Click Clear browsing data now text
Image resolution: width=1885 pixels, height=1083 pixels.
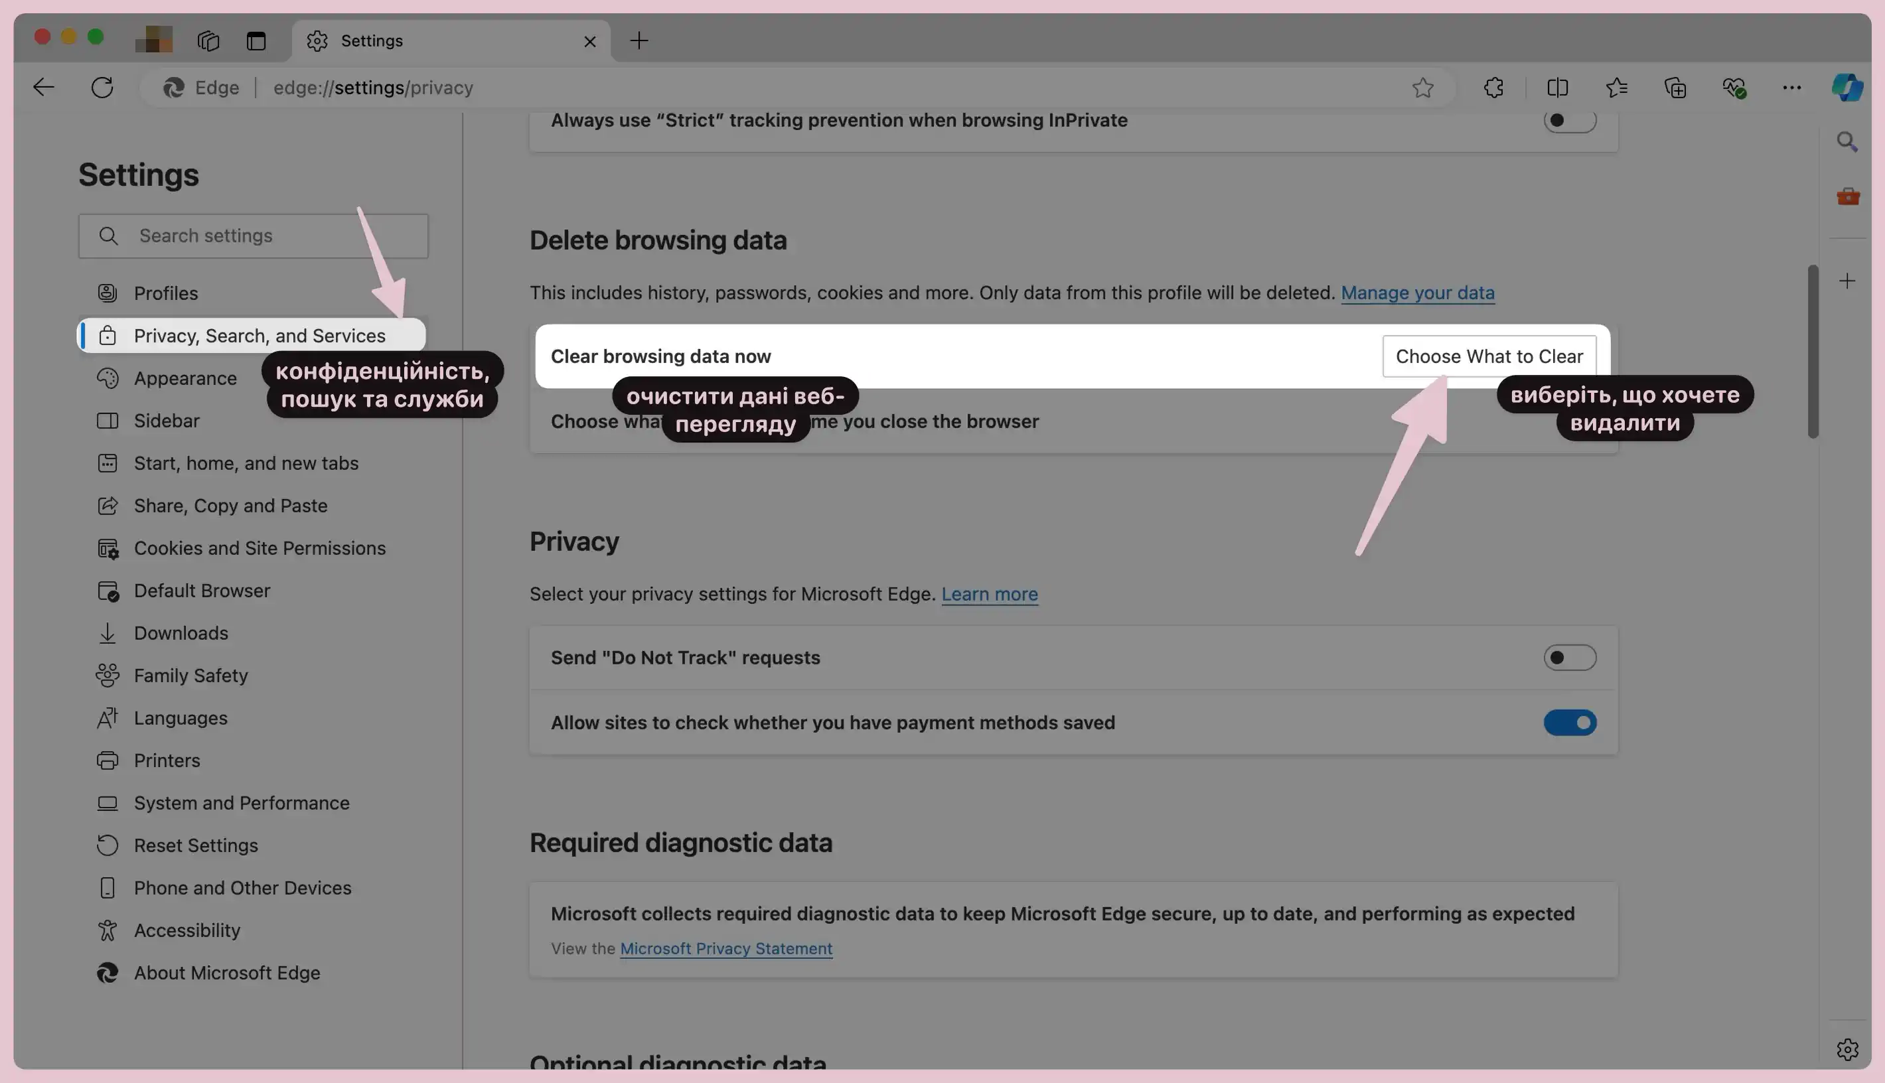pyautogui.click(x=660, y=356)
